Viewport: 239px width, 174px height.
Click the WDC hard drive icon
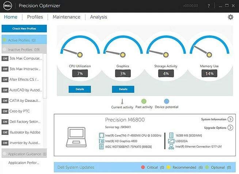[101, 147]
